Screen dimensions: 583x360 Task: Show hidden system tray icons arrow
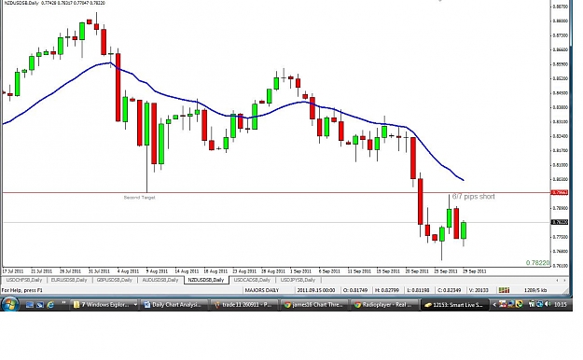(x=494, y=305)
